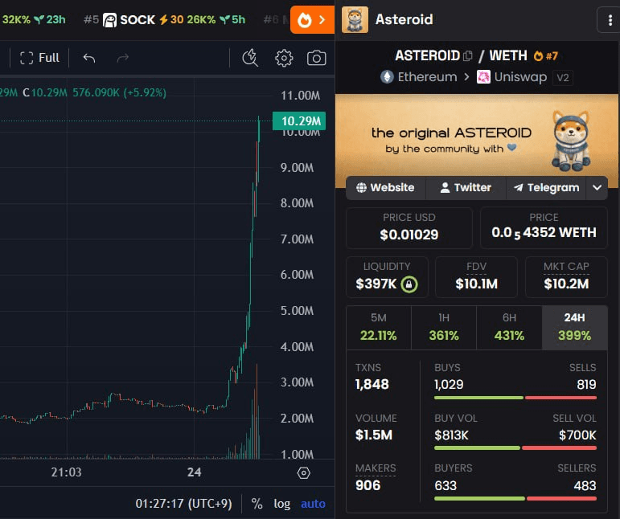Open the token Twitter link
620x519 pixels.
point(466,188)
